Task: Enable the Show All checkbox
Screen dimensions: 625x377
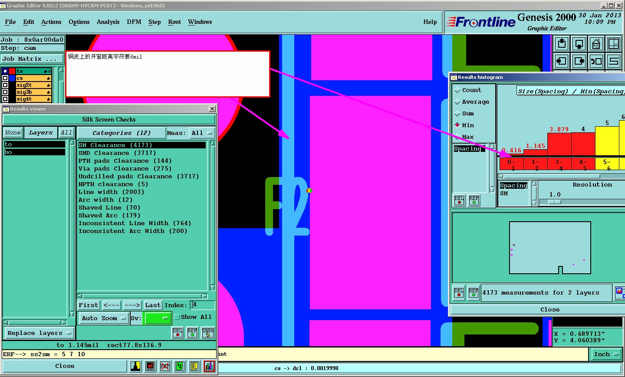Action: 177,317
